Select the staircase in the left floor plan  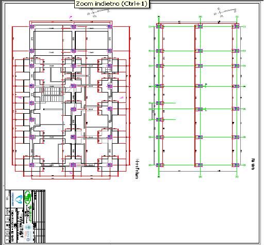52,95
